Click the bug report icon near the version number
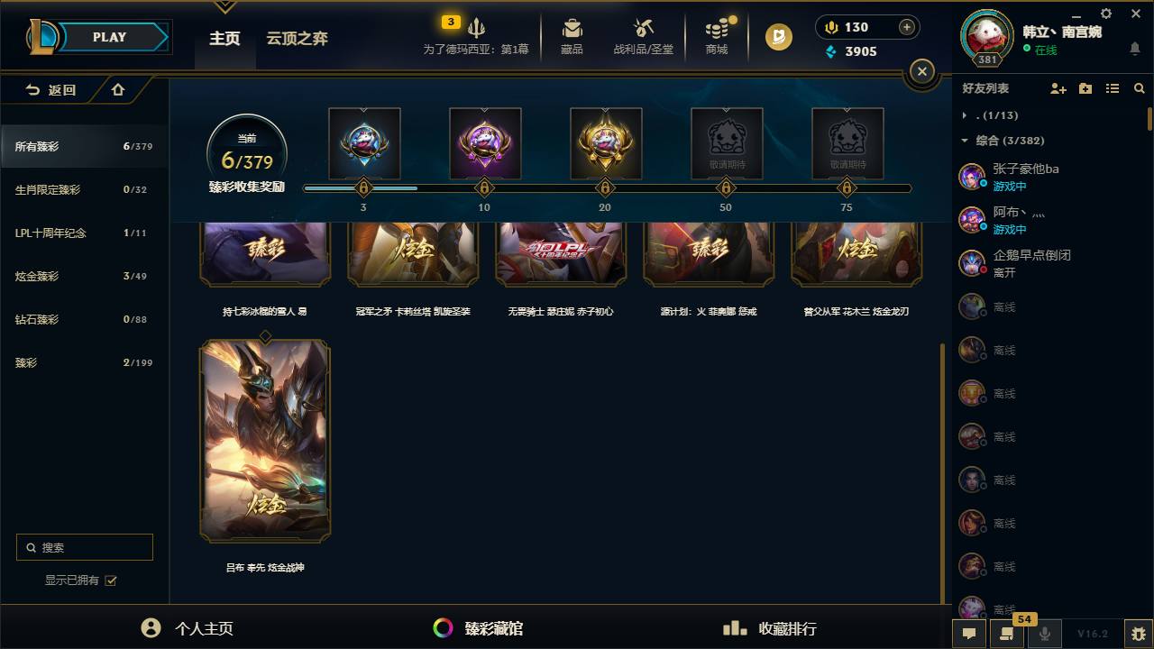 (1139, 634)
